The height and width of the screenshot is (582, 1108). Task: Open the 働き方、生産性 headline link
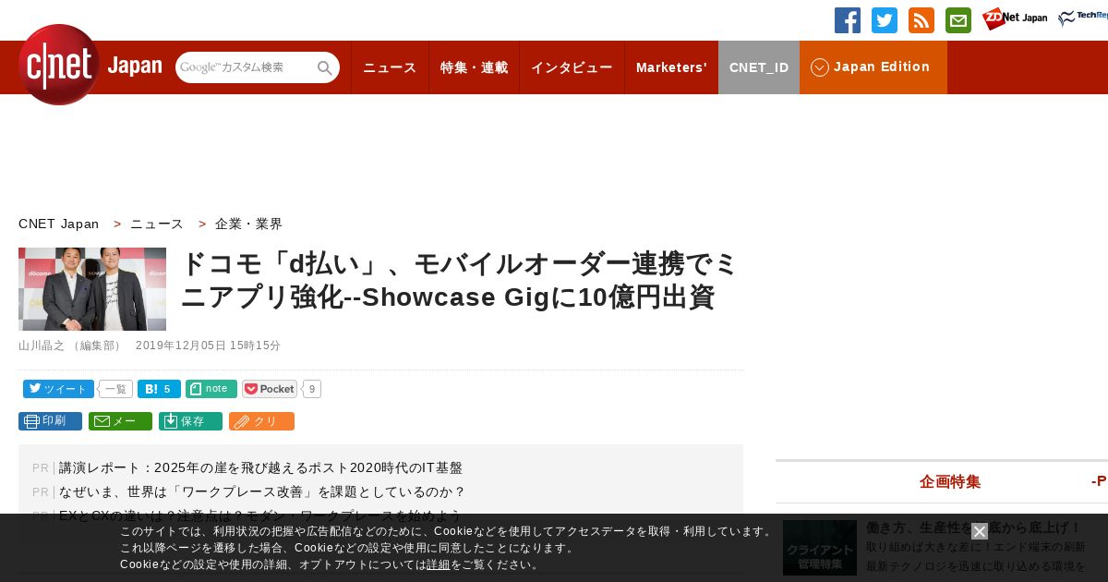point(973,527)
